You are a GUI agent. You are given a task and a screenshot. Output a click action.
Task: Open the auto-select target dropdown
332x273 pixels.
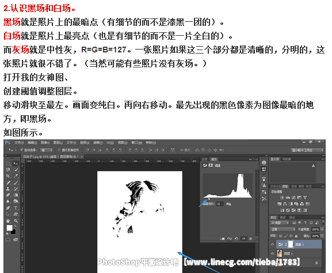[x=47, y=150]
